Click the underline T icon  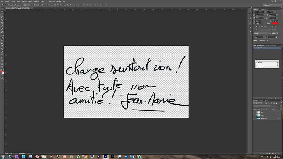(272, 27)
